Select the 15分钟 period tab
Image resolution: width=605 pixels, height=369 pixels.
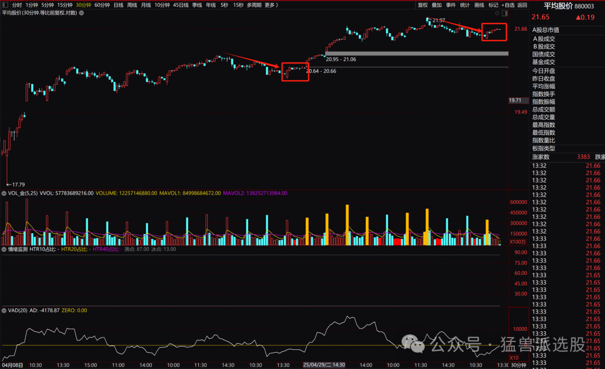[65, 5]
